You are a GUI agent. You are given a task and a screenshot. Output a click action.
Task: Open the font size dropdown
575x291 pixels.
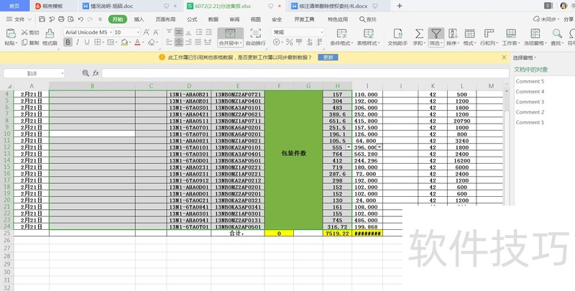(x=138, y=32)
